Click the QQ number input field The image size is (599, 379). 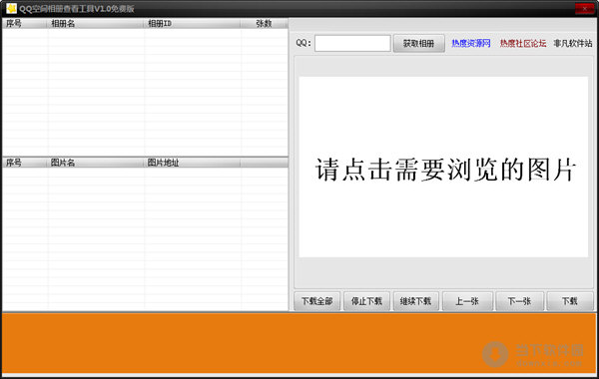tap(352, 43)
